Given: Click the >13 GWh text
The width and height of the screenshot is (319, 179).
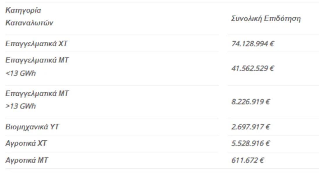Looking at the screenshot, I should [x=21, y=106].
